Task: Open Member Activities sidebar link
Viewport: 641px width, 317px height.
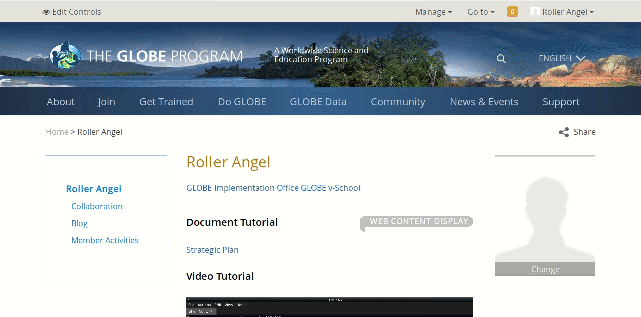Action: 105,240
